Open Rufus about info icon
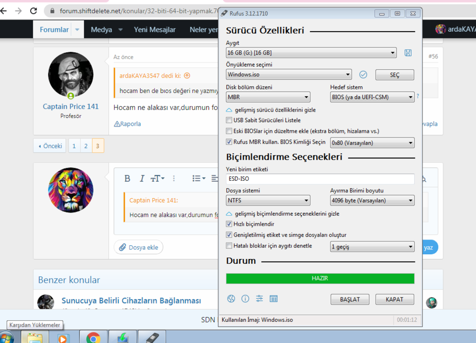 [245, 299]
